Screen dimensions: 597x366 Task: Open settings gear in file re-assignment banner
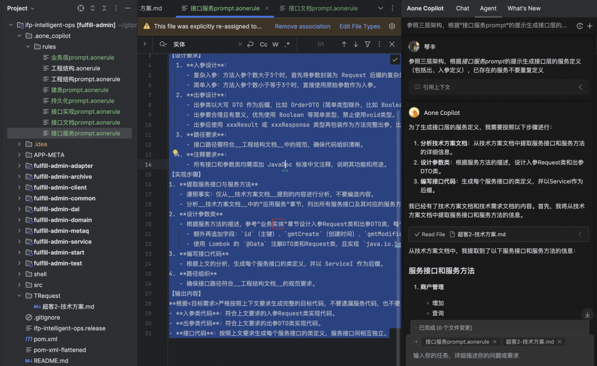click(x=392, y=26)
